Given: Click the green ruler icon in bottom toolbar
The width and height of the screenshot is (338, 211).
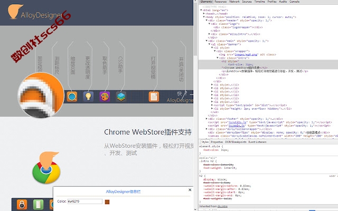Looking at the screenshot, I should click(x=39, y=204).
